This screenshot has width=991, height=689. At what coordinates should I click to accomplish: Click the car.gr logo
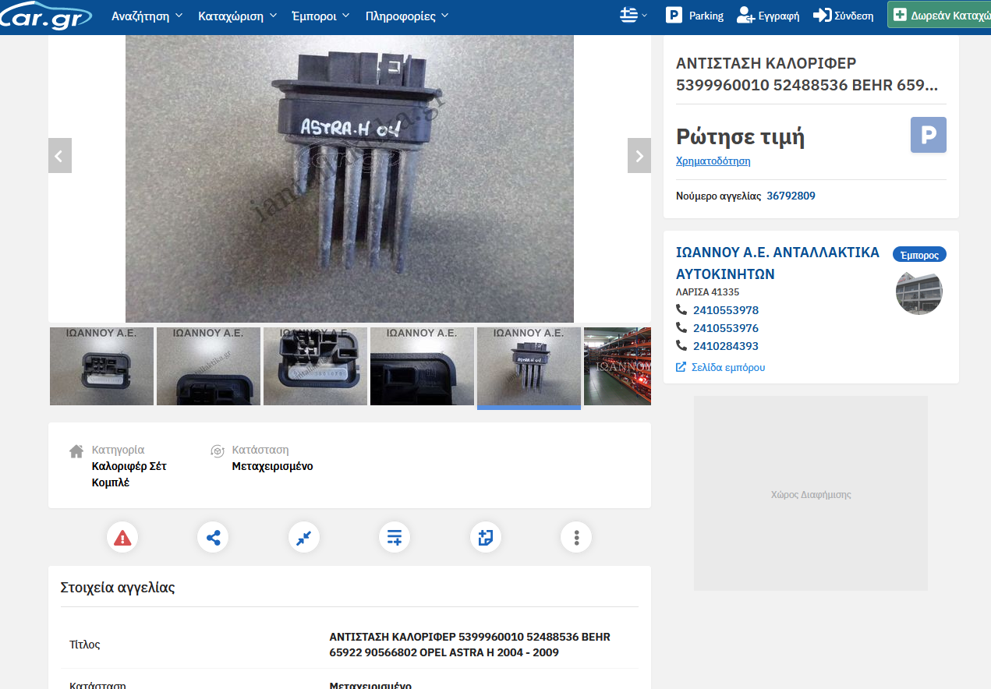45,16
